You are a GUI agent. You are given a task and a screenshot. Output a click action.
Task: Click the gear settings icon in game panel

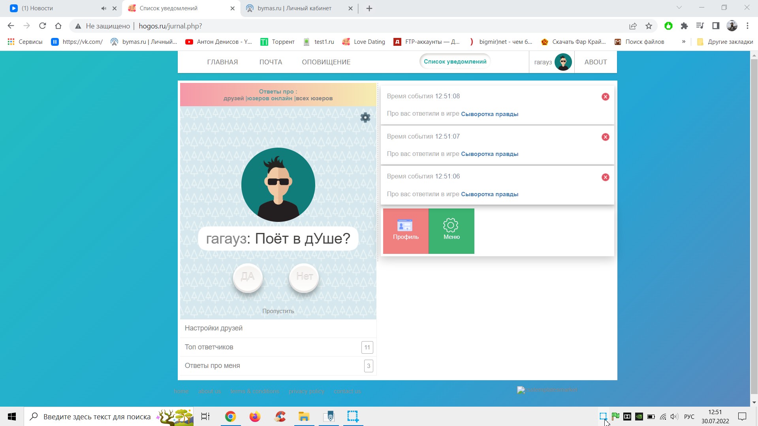[x=365, y=118]
